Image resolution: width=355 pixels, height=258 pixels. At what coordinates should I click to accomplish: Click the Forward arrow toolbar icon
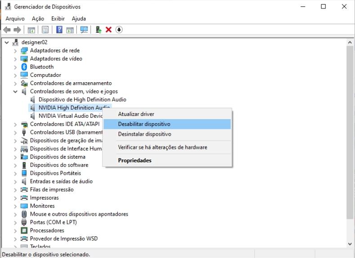(18, 30)
